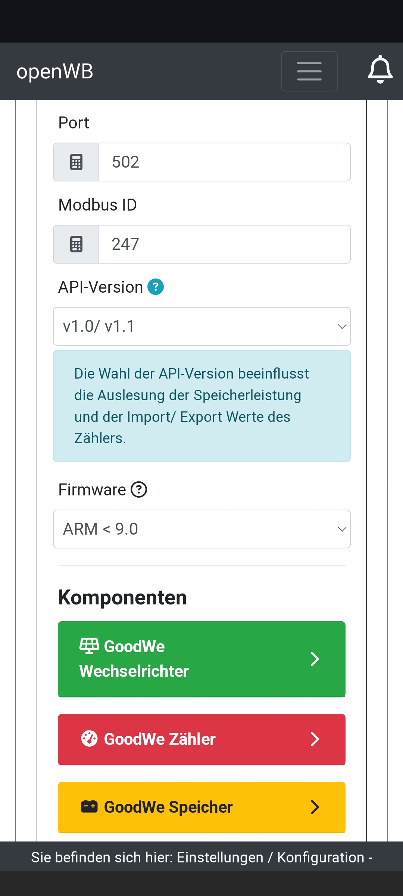Click the solar panel icon on Wechselrichter
403x896 pixels.
(x=89, y=646)
